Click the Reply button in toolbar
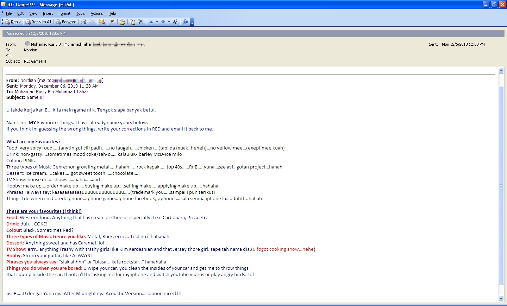This screenshot has width=507, height=306. click(13, 22)
